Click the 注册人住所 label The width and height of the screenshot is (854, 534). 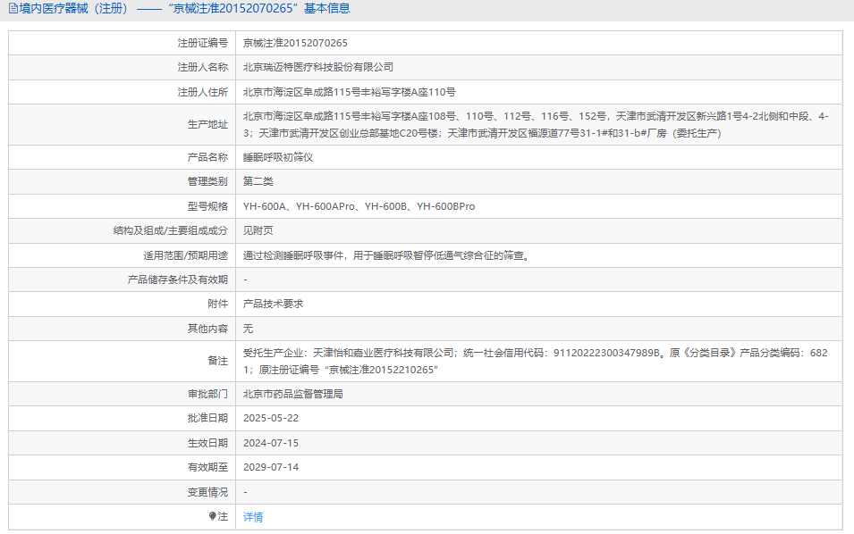tap(203, 92)
